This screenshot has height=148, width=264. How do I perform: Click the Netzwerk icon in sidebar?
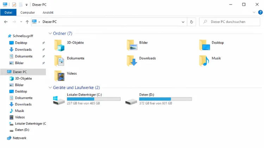click(x=9, y=138)
